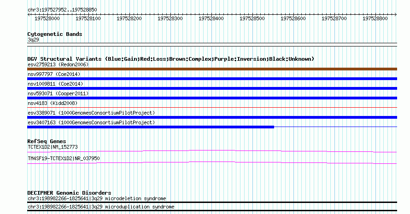Select the RefSeq Genes track heading
This screenshot has width=410, height=214.
pos(47,141)
